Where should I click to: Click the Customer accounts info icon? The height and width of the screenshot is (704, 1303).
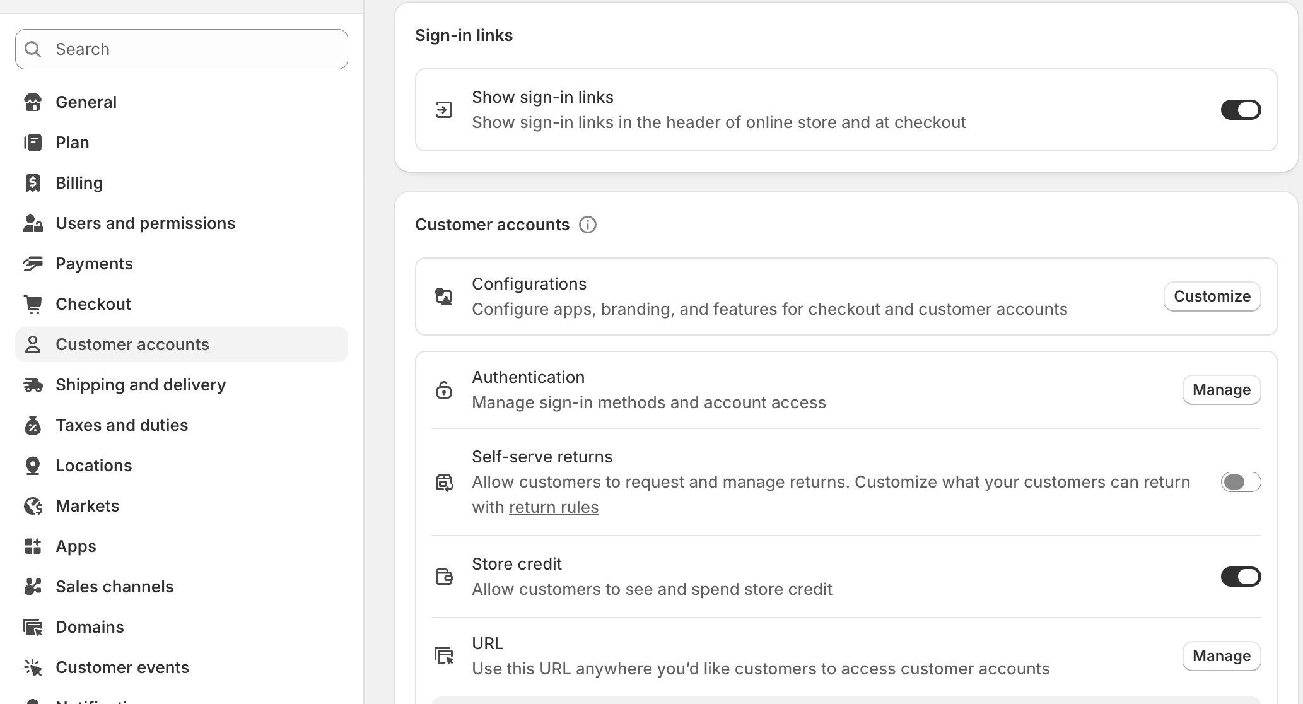click(588, 225)
